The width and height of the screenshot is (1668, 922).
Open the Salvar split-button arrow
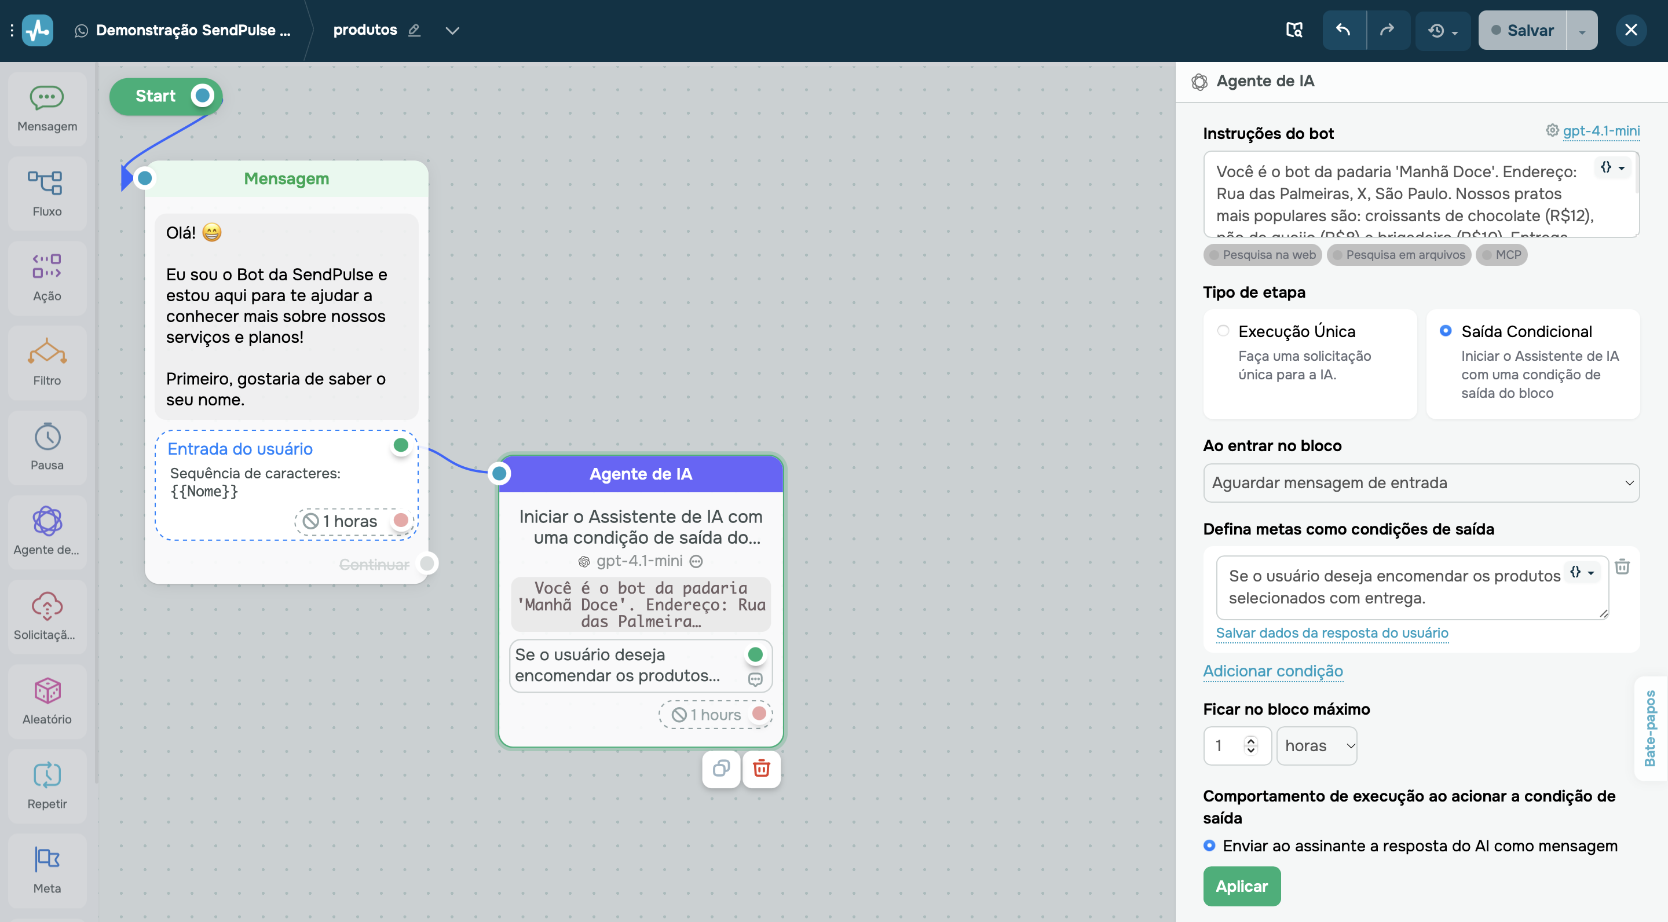click(1582, 31)
